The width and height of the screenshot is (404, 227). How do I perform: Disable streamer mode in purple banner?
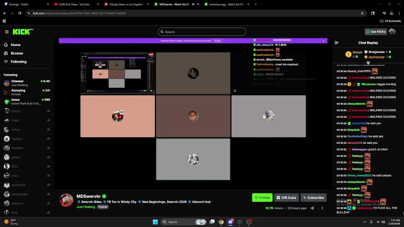tap(217, 41)
